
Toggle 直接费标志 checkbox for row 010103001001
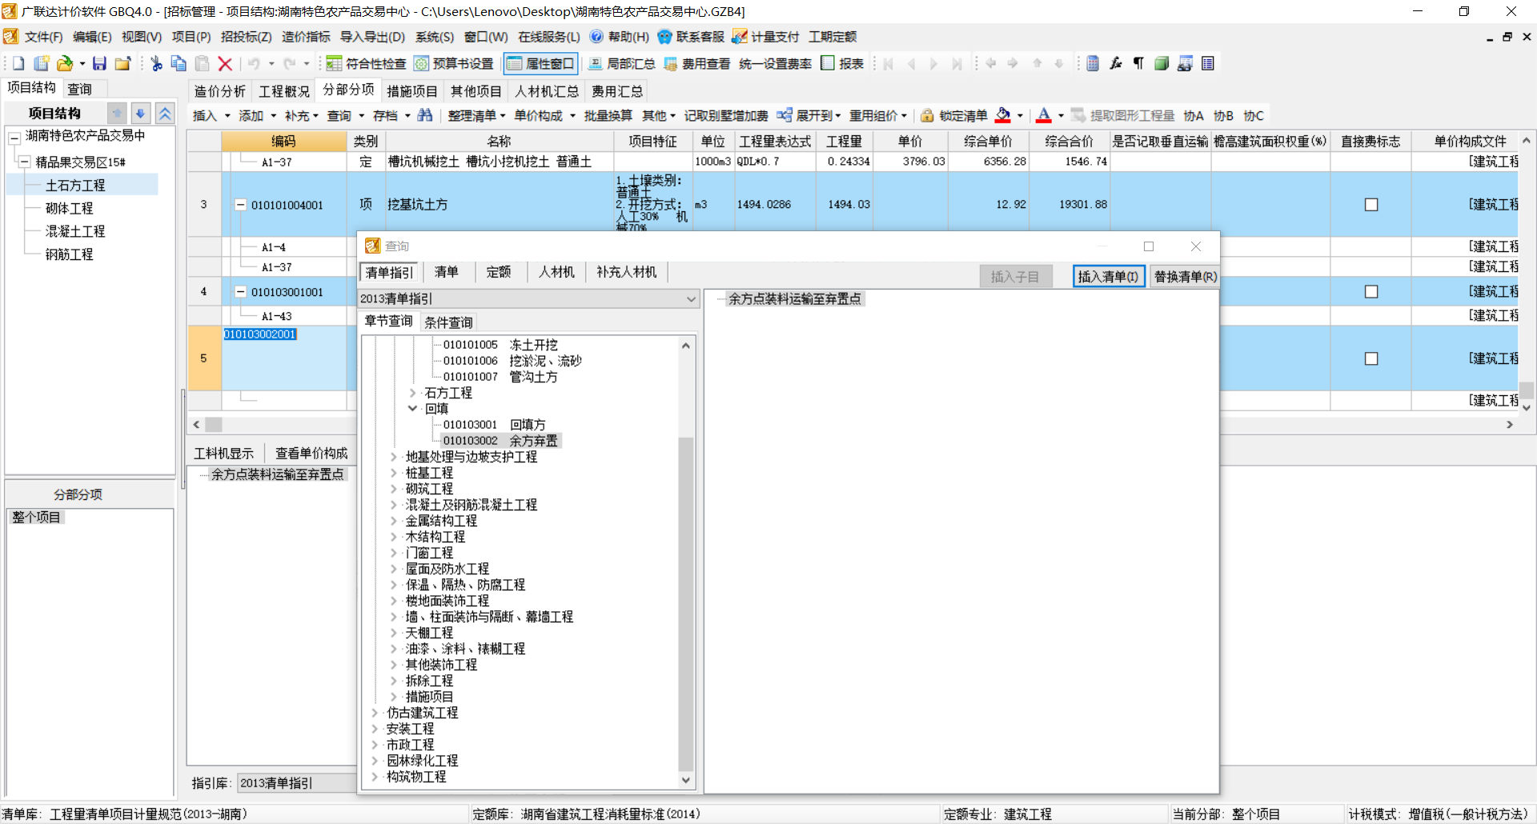click(x=1371, y=292)
